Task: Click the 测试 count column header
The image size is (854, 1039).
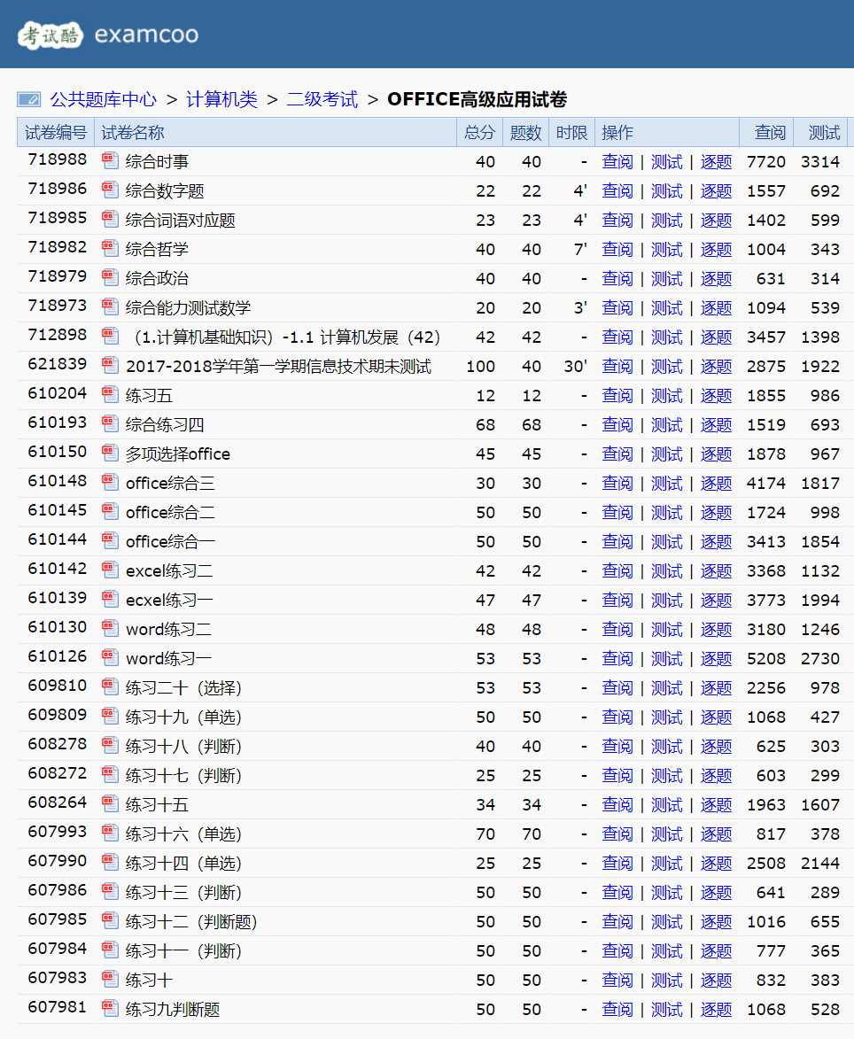Action: (820, 133)
